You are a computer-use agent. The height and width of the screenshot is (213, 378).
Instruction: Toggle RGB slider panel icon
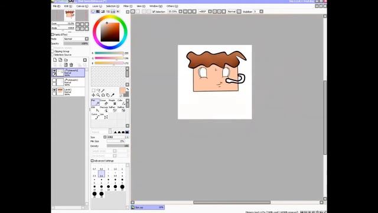(98, 12)
